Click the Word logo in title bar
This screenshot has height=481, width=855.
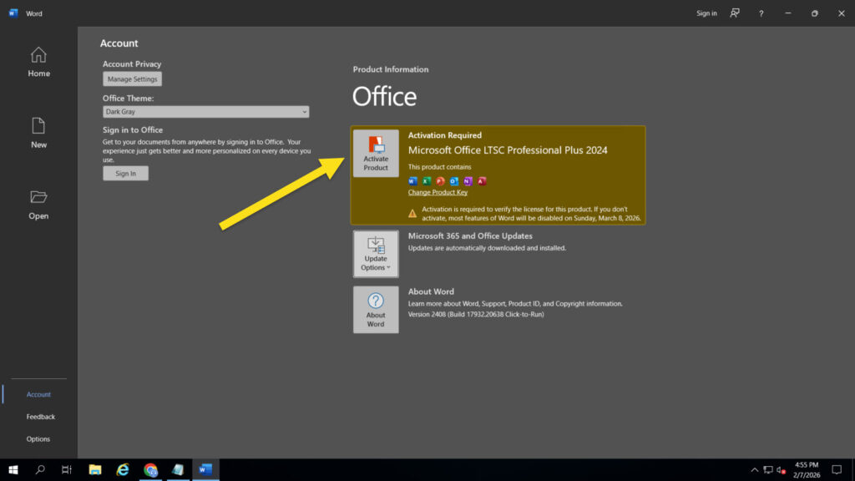pyautogui.click(x=13, y=13)
